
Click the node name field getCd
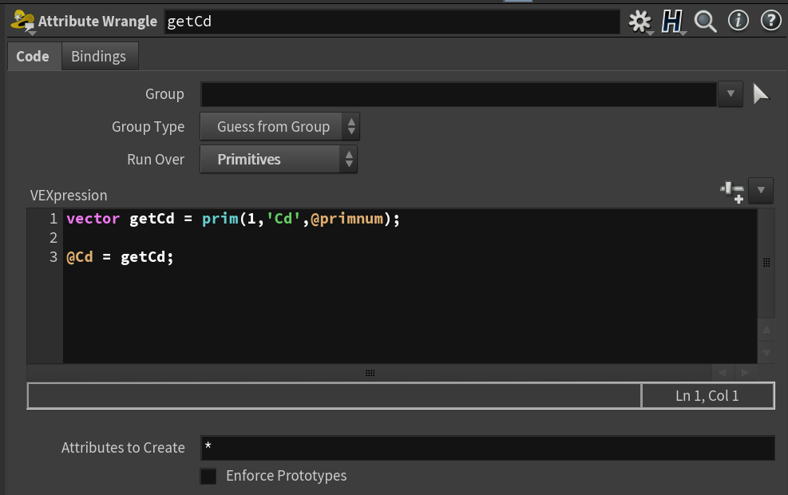(x=391, y=22)
